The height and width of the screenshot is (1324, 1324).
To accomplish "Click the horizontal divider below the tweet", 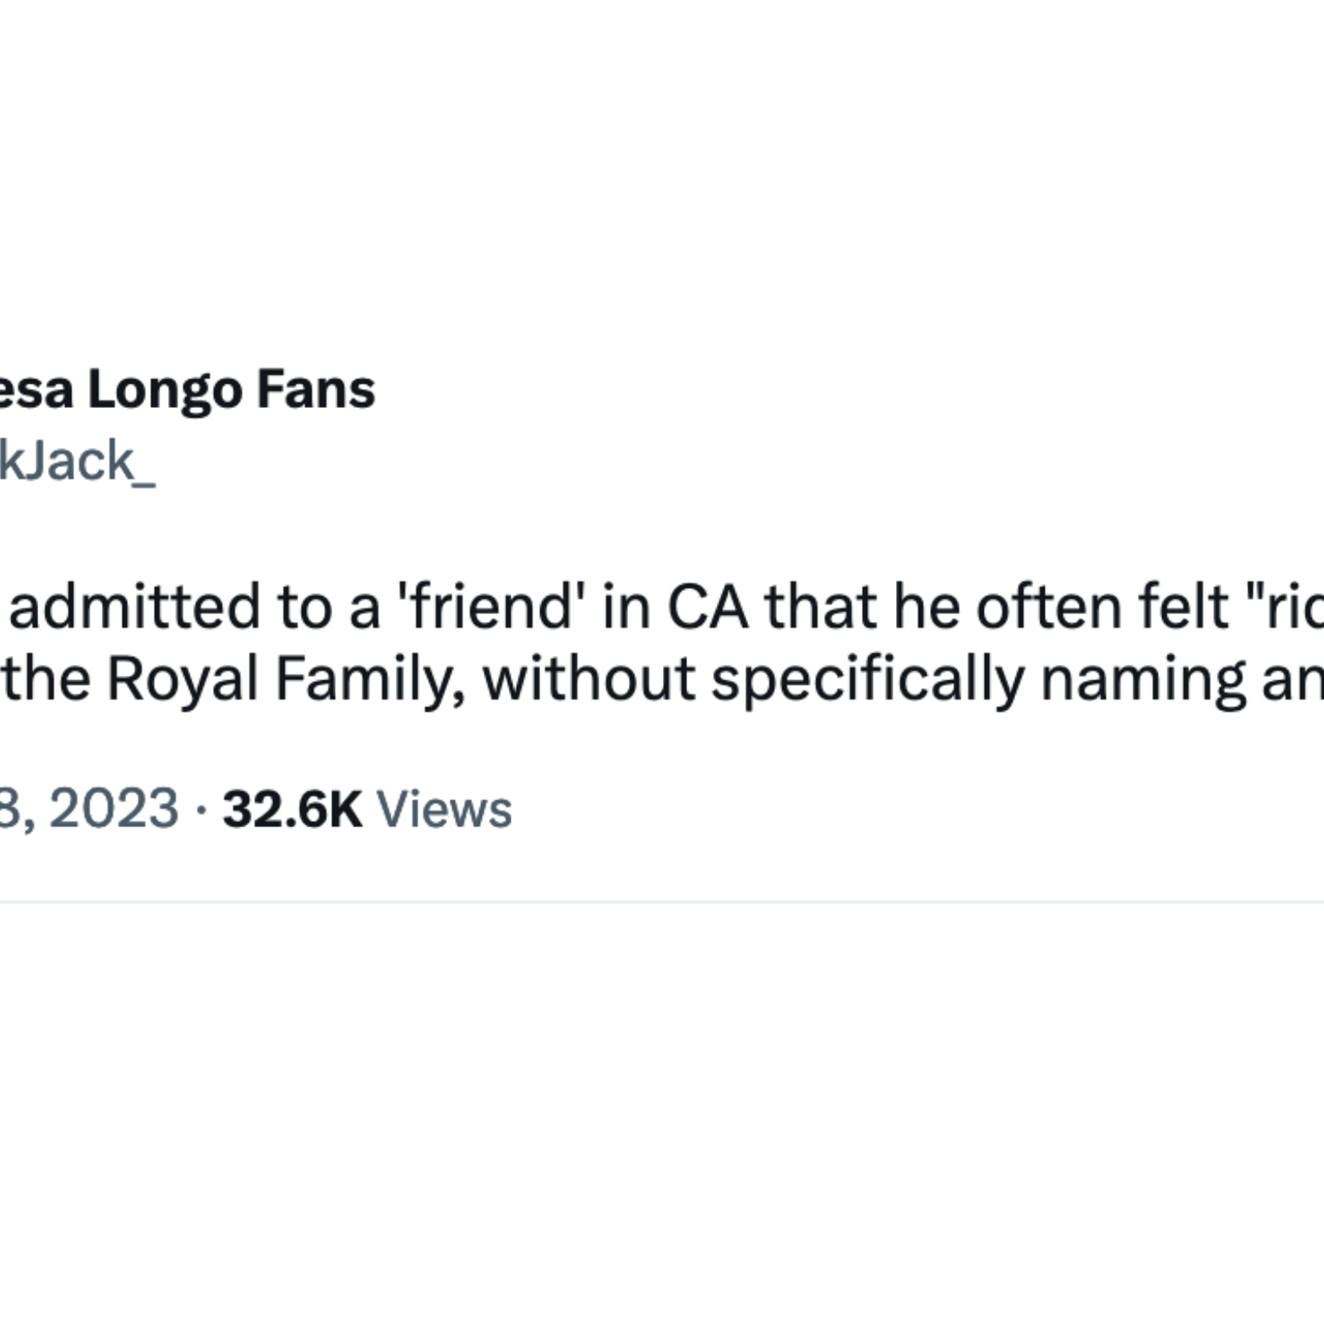I will pyautogui.click(x=661, y=902).
